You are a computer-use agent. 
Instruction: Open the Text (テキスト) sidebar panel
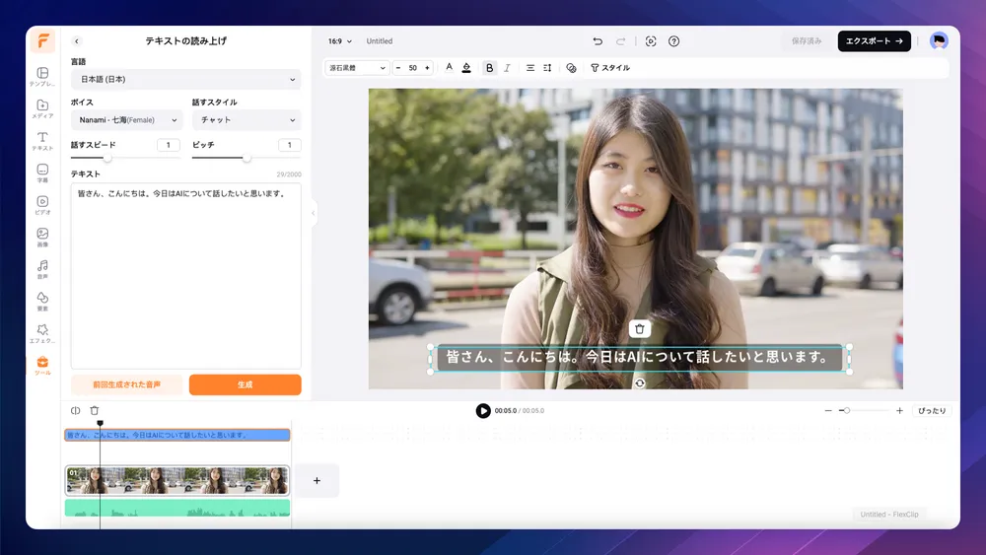click(42, 141)
